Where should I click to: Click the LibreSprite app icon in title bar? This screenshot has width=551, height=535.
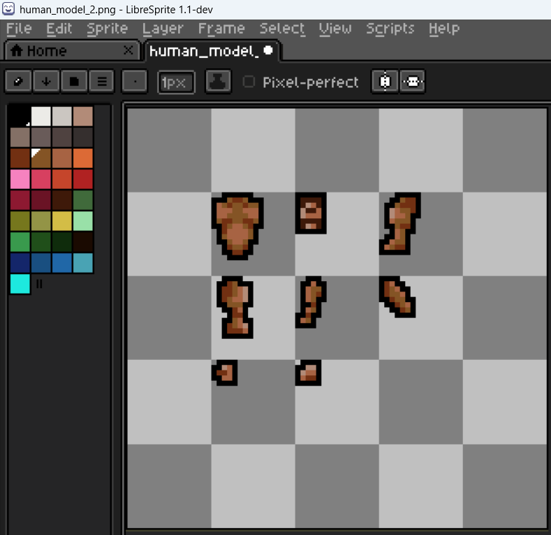click(9, 9)
